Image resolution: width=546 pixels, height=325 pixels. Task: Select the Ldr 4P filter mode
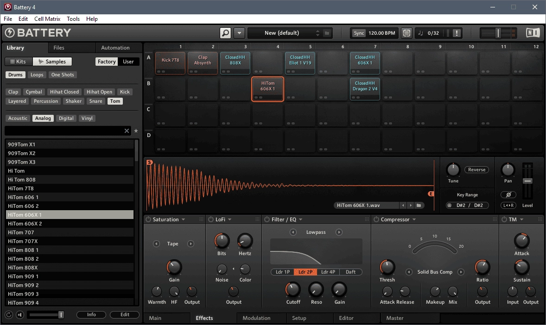pos(328,272)
